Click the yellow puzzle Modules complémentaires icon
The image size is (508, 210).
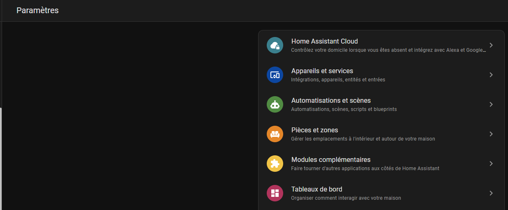(275, 164)
